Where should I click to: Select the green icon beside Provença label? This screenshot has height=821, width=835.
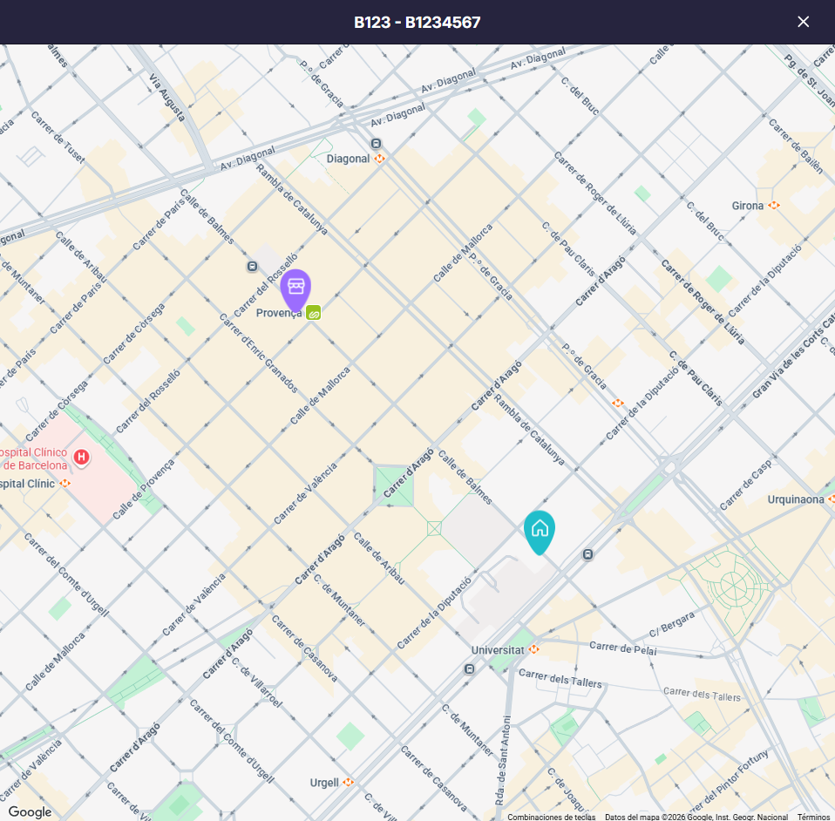pos(313,313)
